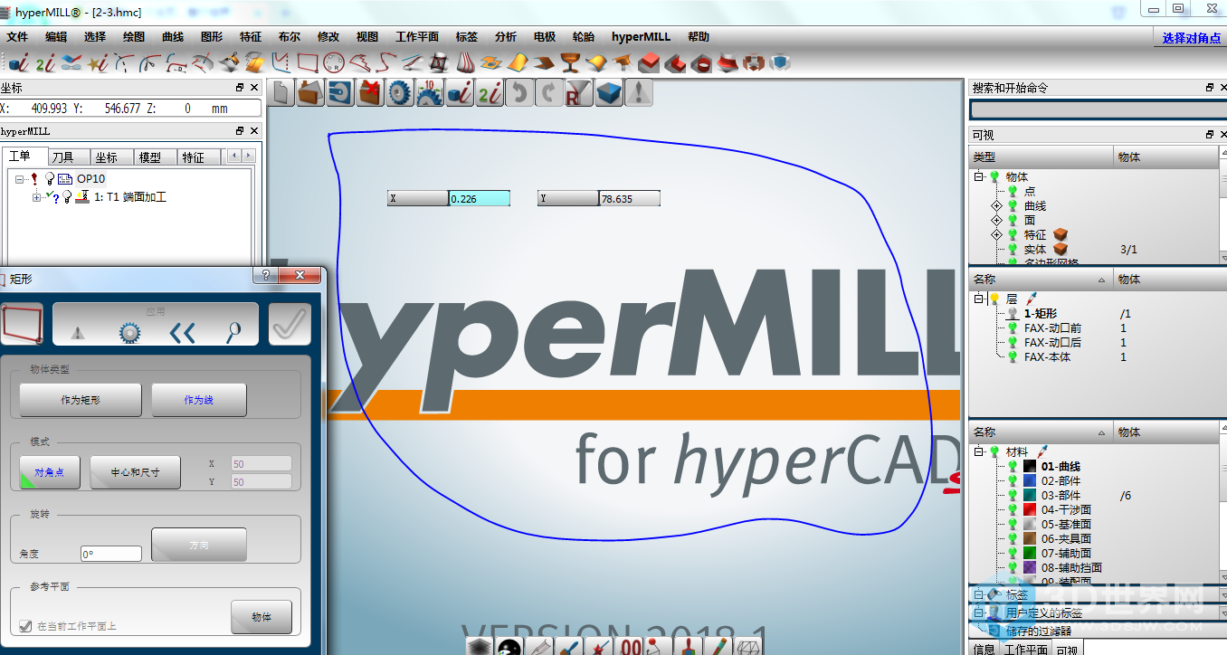Toggle visibility bulb for 1-矩形 layer
The image size is (1227, 655).
pyautogui.click(x=1013, y=314)
